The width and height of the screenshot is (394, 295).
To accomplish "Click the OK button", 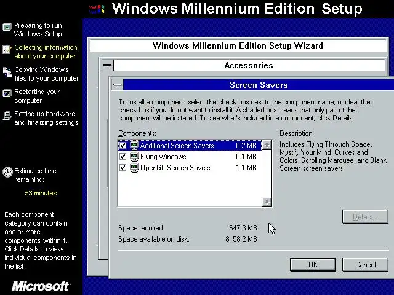I will [x=313, y=265].
